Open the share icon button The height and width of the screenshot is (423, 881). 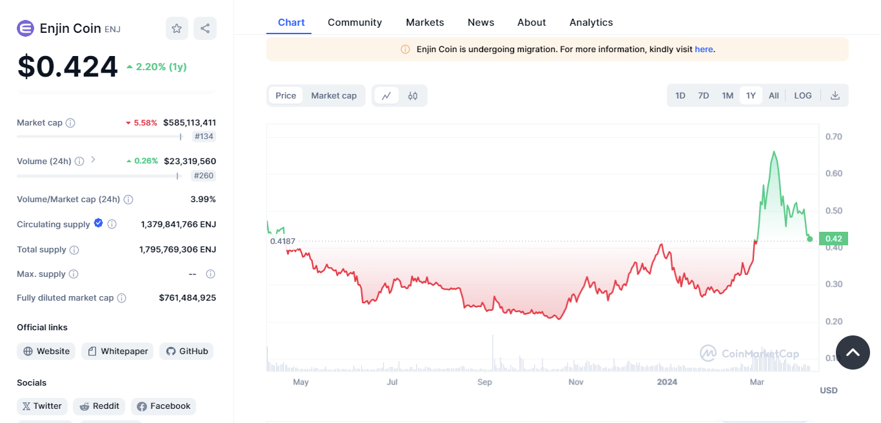(205, 28)
